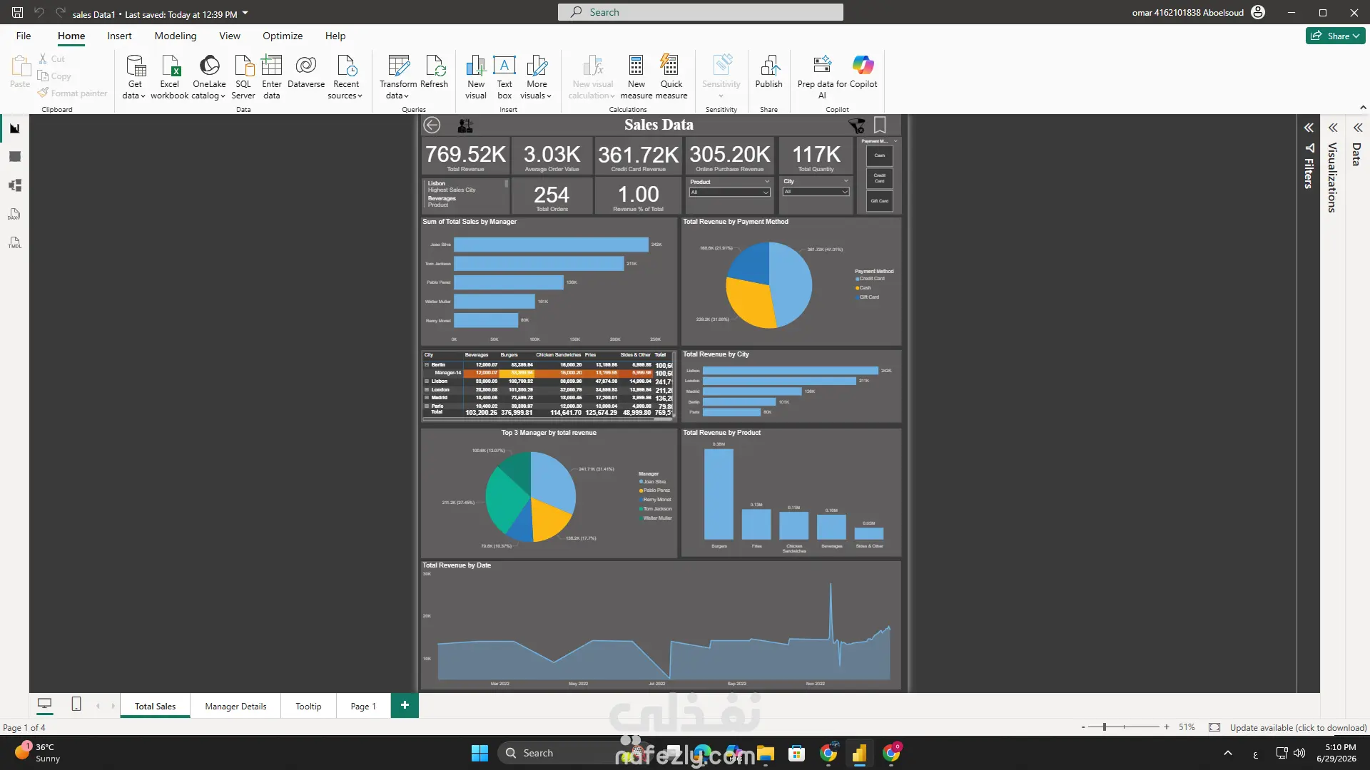1370x770 pixels.
Task: Click the clear filters funnel icon on report
Action: (856, 125)
